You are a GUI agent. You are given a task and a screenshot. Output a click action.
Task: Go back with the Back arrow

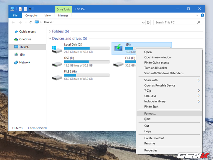(13, 22)
